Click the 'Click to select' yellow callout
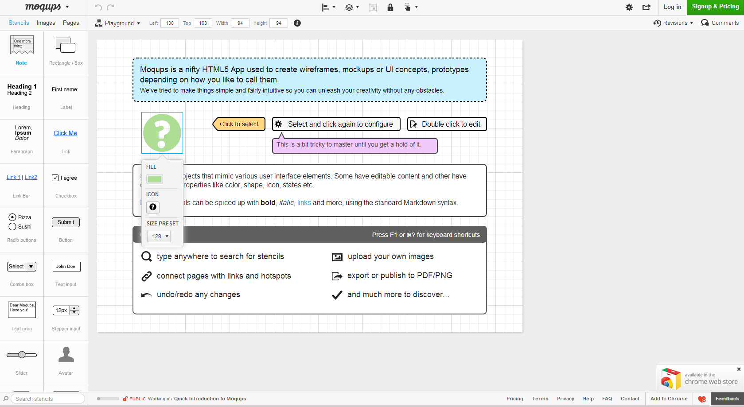Viewport: 744px width, 407px height. pyautogui.click(x=239, y=124)
